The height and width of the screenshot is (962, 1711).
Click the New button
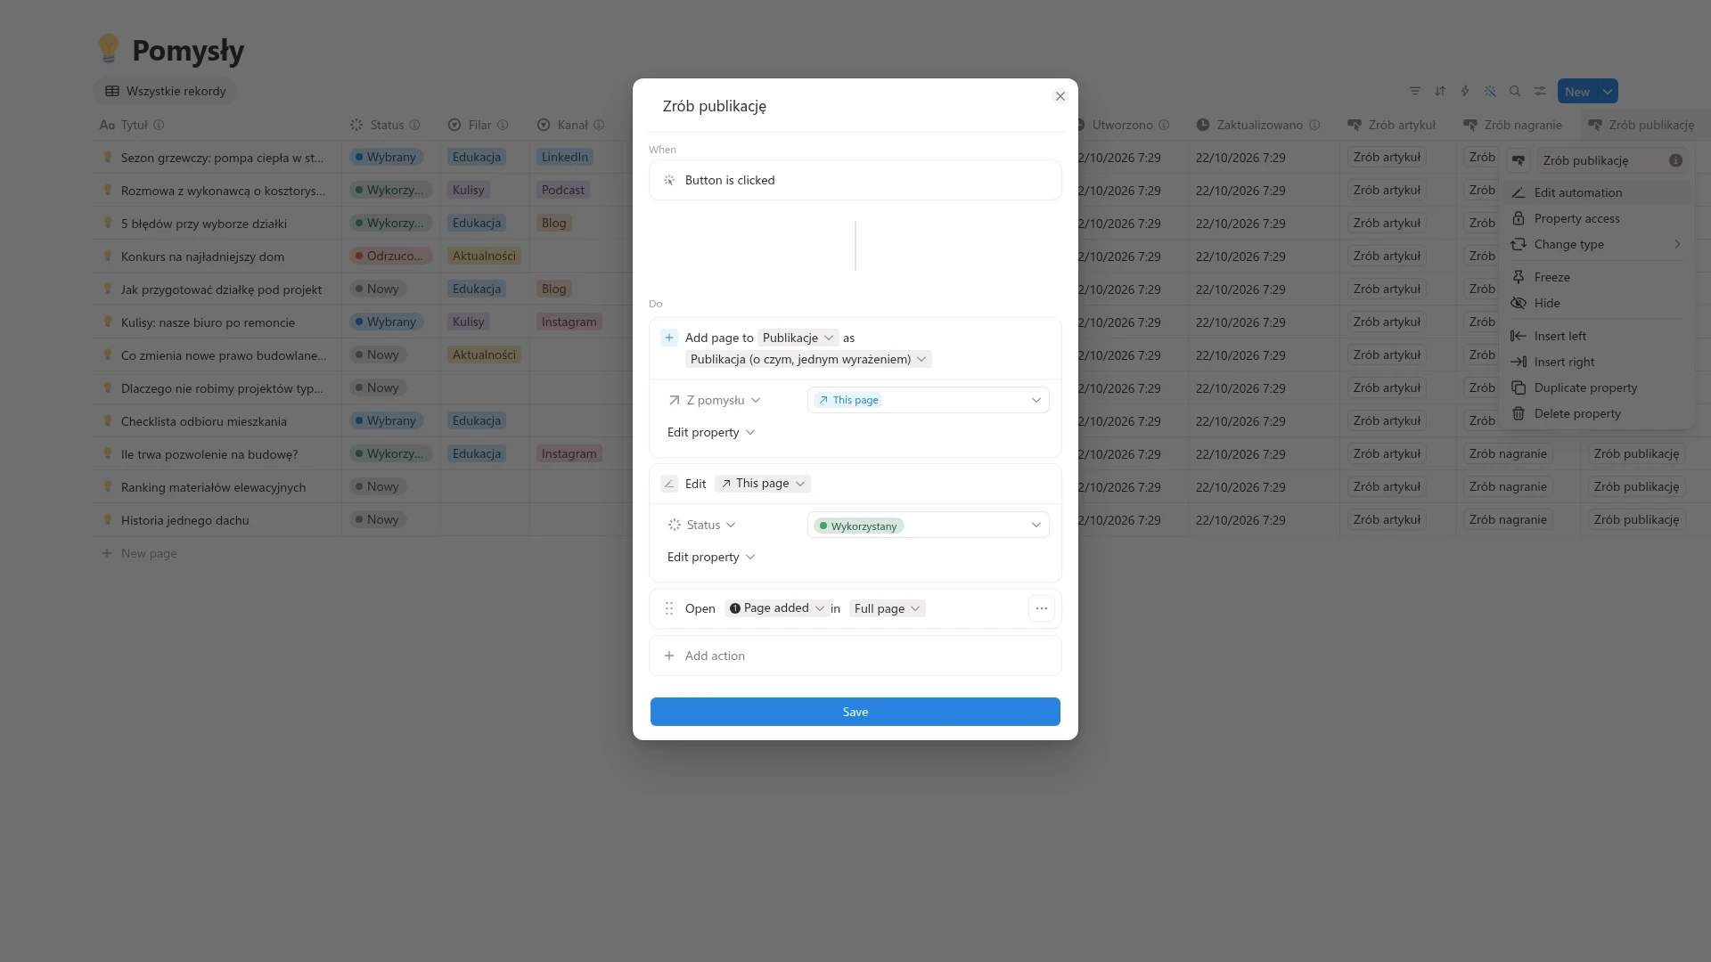point(1576,91)
